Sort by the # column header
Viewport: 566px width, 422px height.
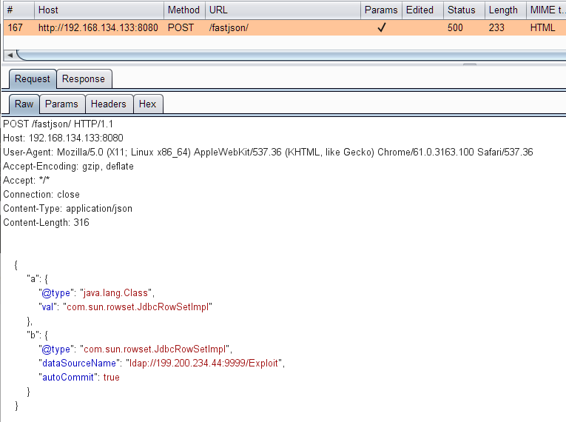(18, 10)
